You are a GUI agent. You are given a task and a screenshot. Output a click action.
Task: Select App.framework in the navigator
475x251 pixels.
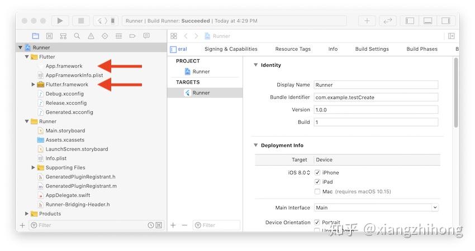point(64,66)
